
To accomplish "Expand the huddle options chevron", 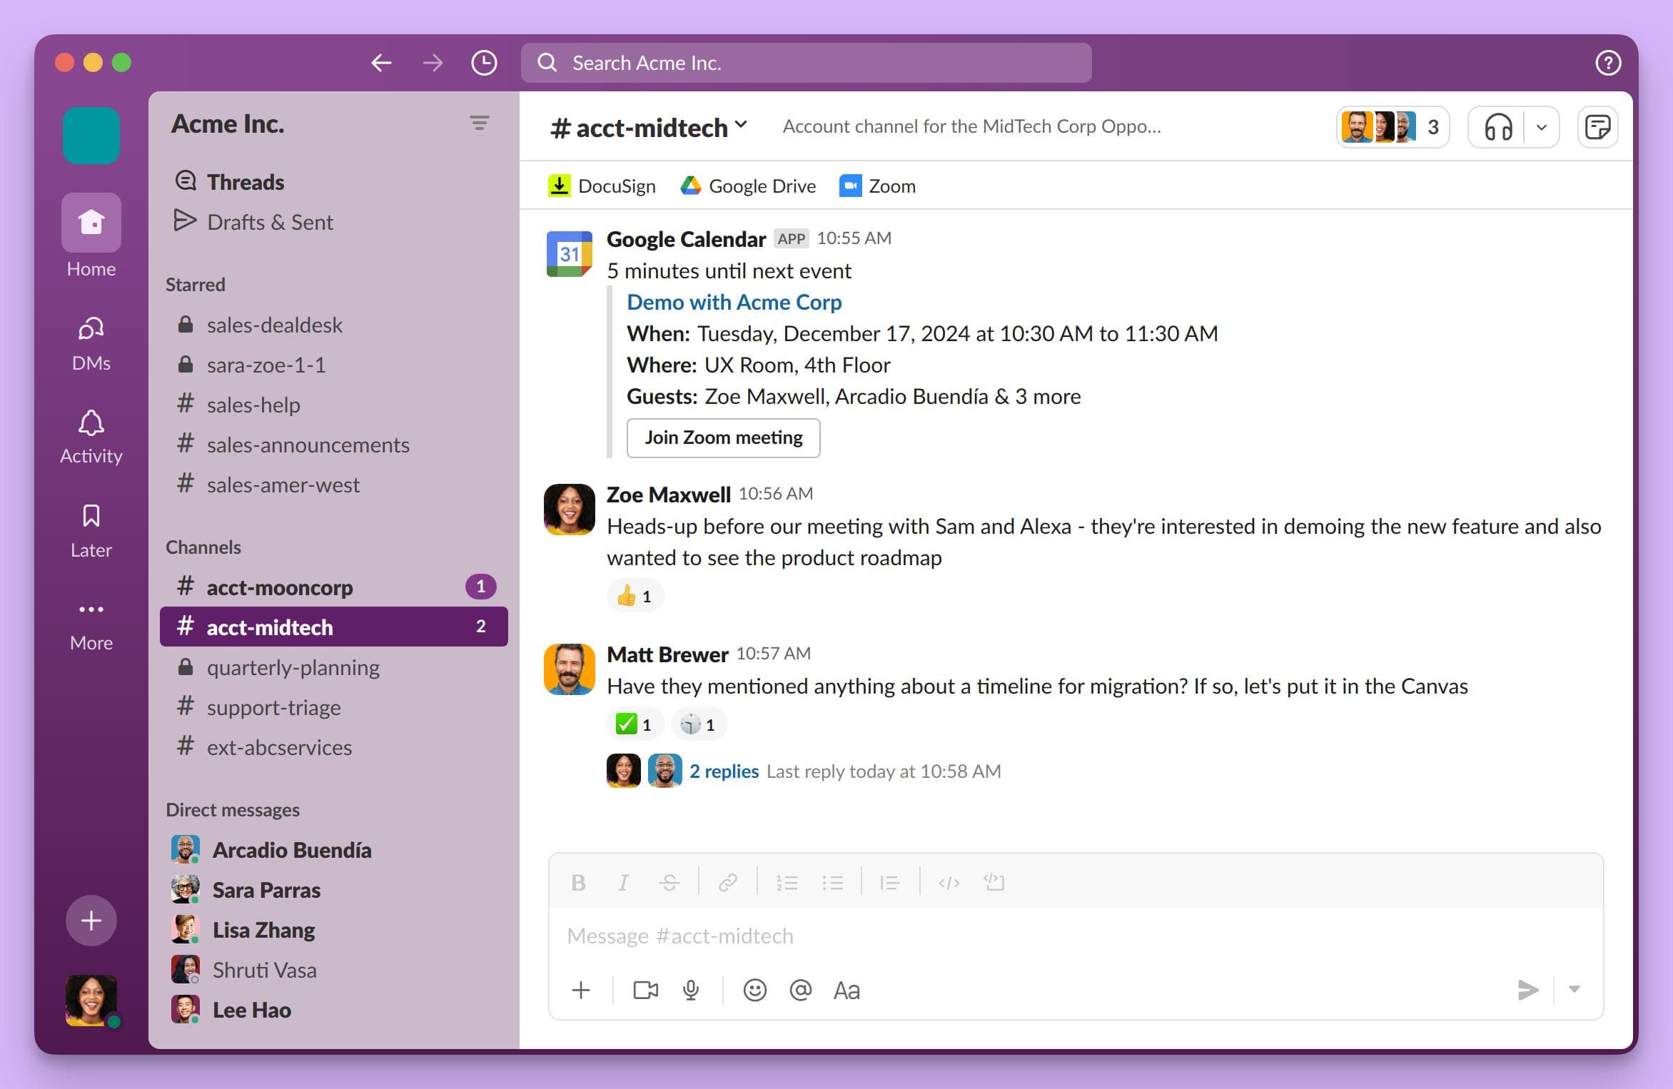I will [1540, 126].
